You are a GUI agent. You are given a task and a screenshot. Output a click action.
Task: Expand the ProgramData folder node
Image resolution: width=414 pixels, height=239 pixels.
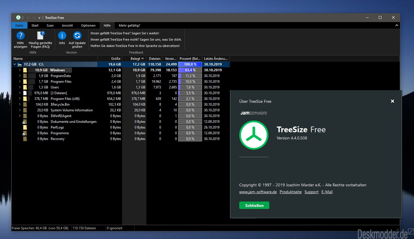pos(20,76)
